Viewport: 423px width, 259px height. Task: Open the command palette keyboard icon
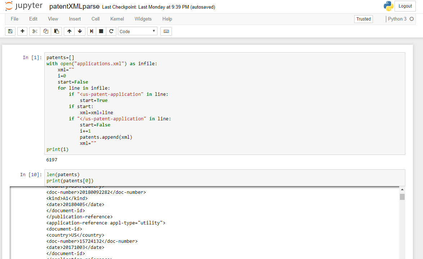point(166,31)
